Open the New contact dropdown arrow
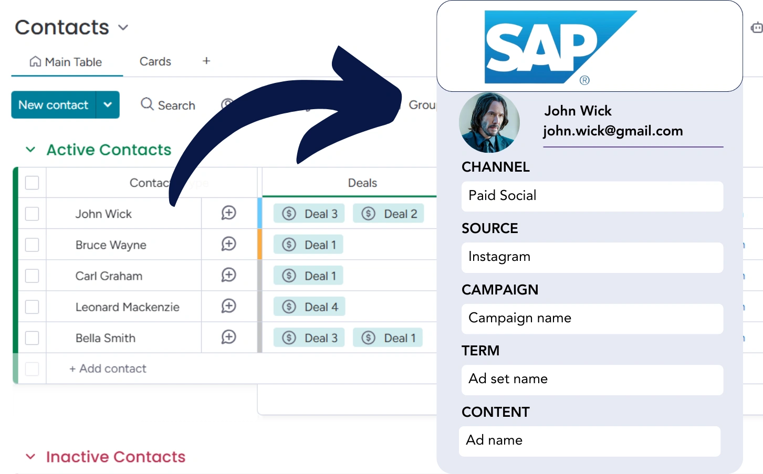Screen dimensions: 763x474 pos(108,104)
